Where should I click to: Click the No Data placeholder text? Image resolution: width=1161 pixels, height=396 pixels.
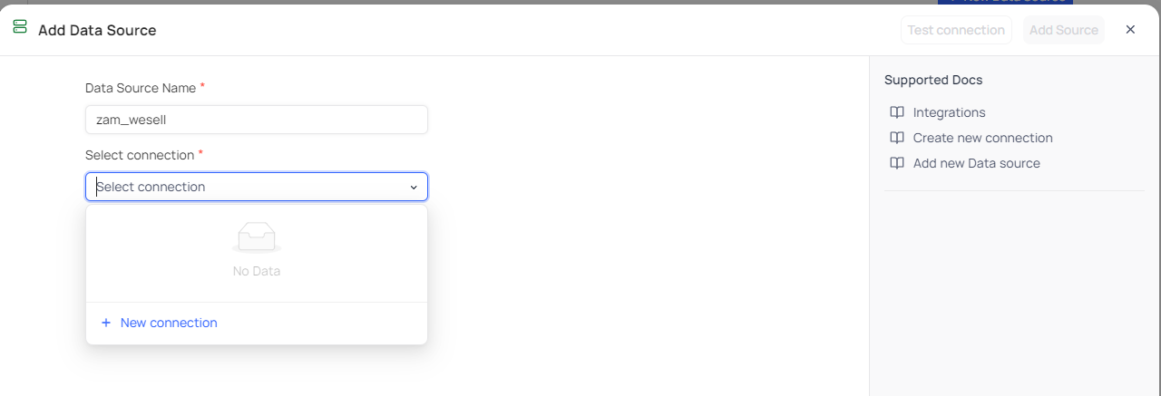(x=257, y=271)
